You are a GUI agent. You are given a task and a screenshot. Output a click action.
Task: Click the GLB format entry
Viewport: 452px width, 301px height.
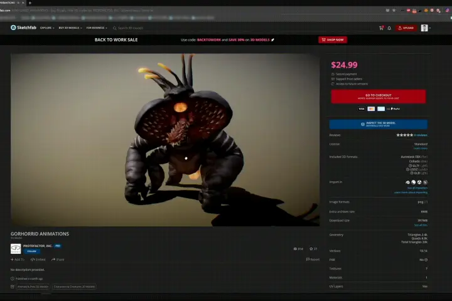click(419, 173)
